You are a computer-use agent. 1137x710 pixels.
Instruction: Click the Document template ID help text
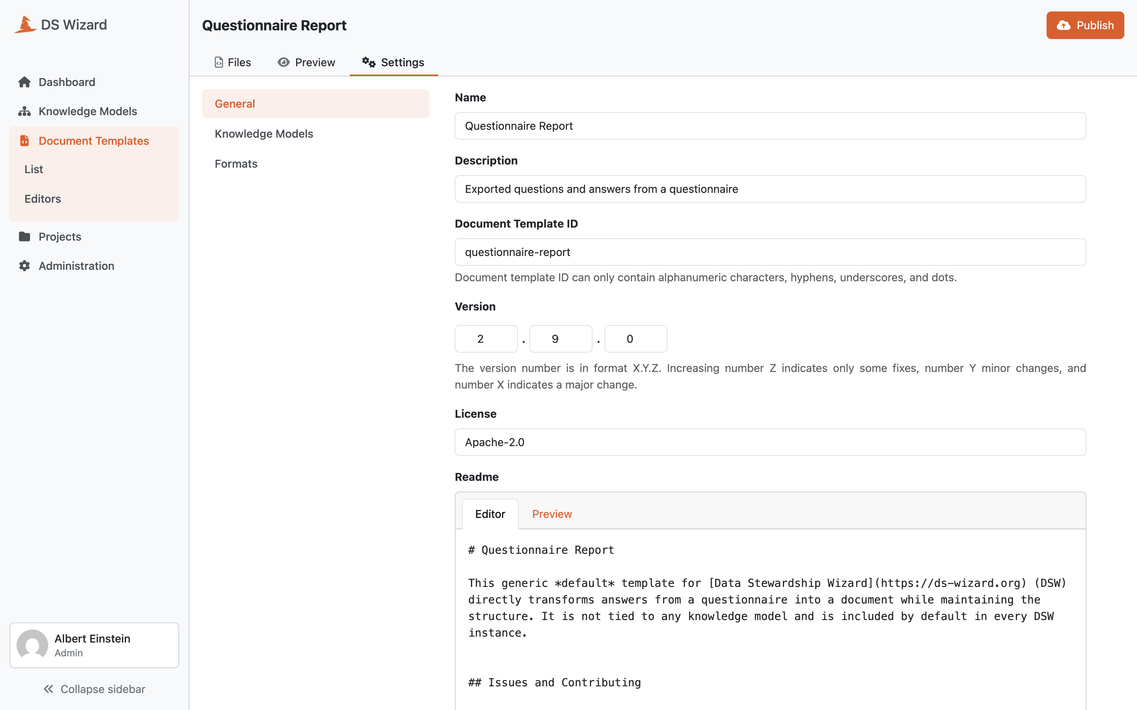pyautogui.click(x=706, y=278)
